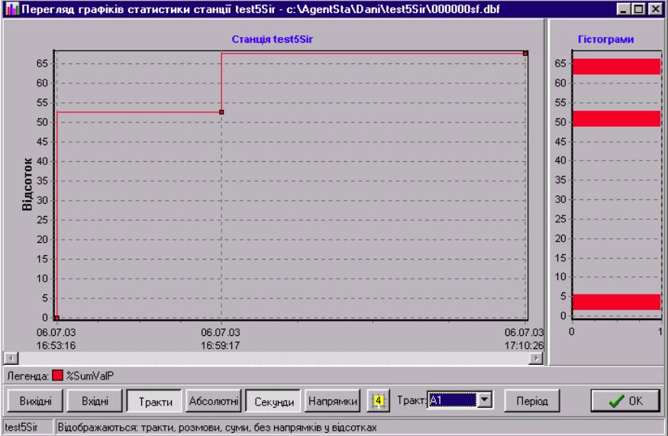Viewport: 668px width, 436px height.
Task: Click the application icon in the title bar
Action: pyautogui.click(x=12, y=9)
